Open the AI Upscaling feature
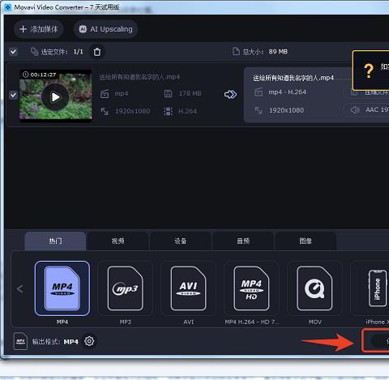Screen dimensions: 389x380 point(105,29)
